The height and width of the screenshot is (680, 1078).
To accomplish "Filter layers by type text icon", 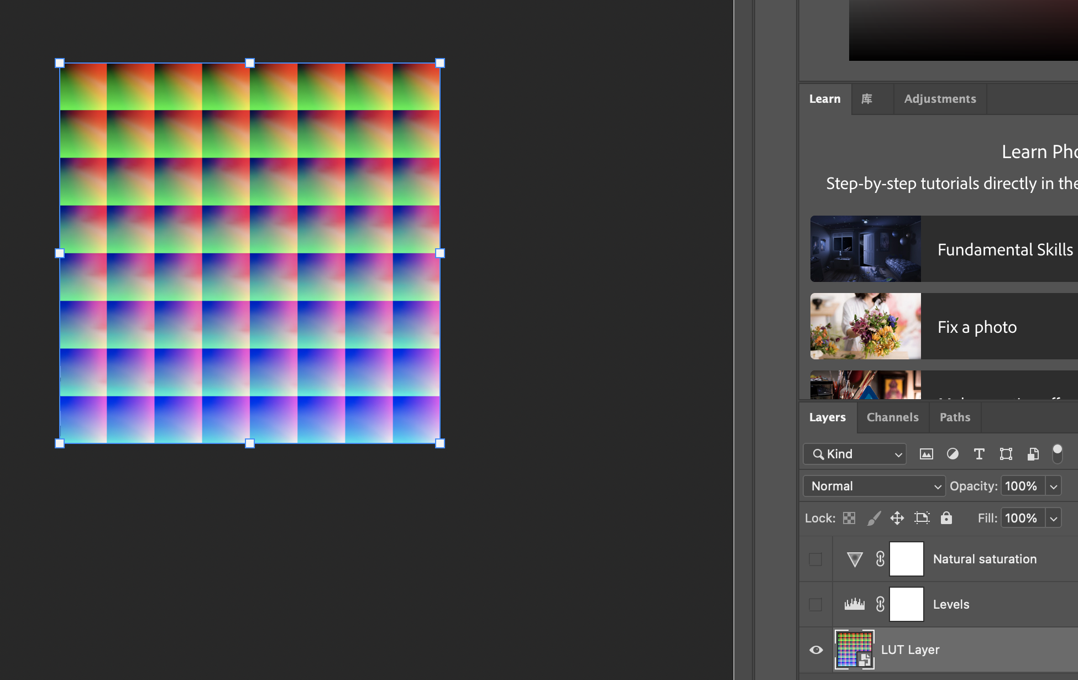I will [x=979, y=454].
